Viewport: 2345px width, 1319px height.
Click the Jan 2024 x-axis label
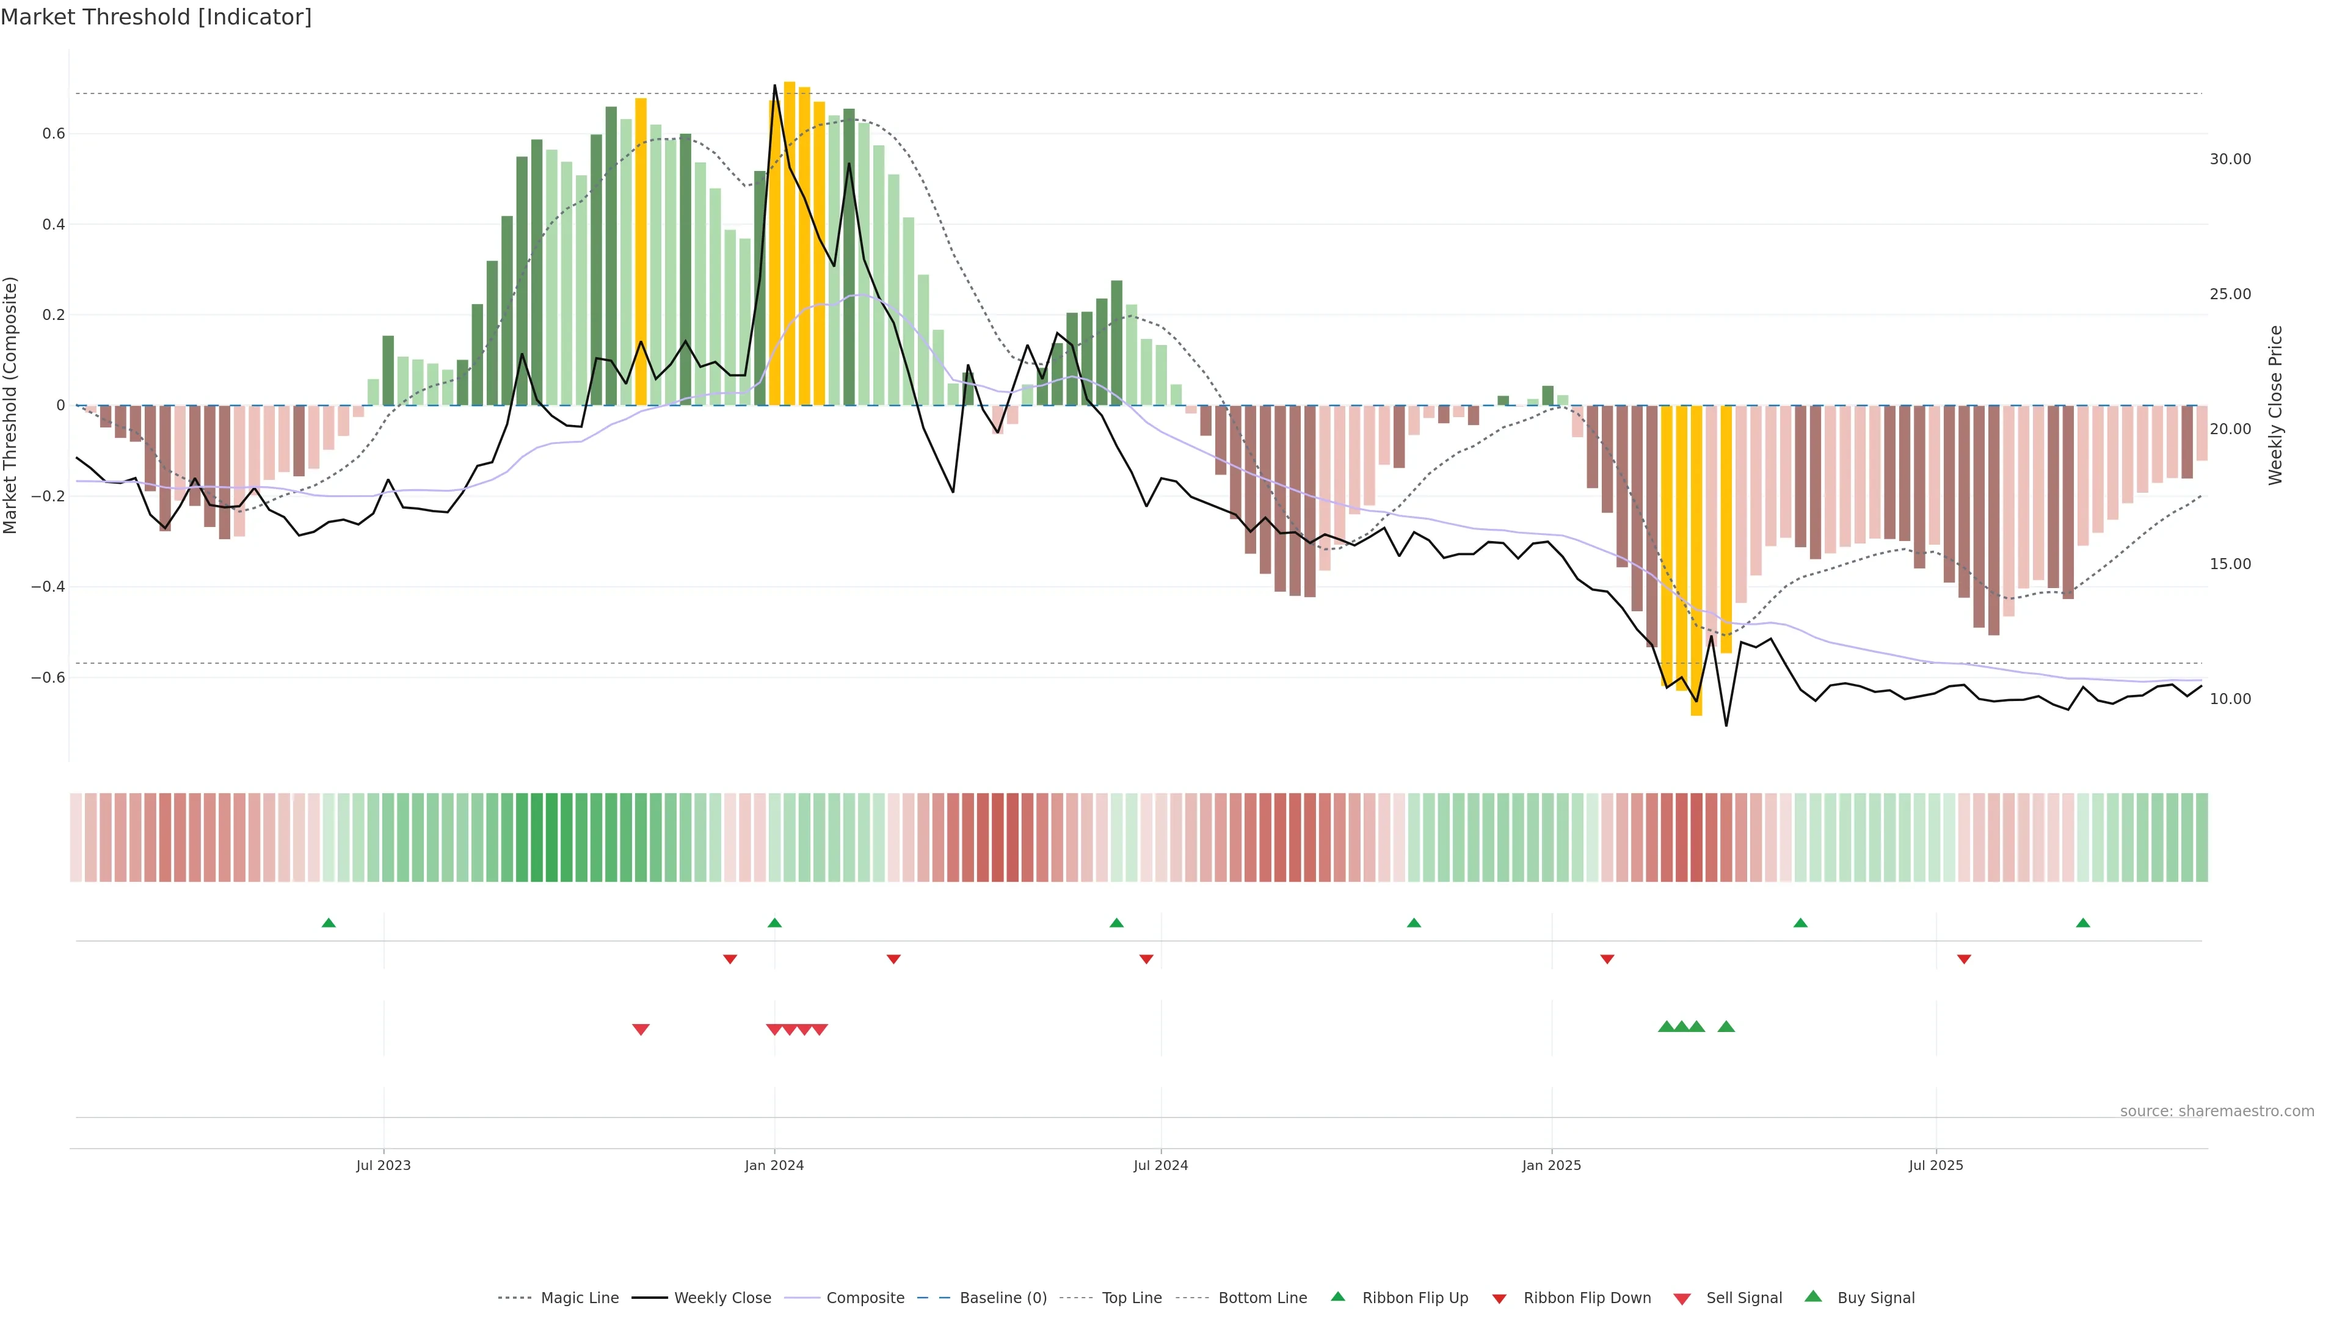coord(774,1165)
